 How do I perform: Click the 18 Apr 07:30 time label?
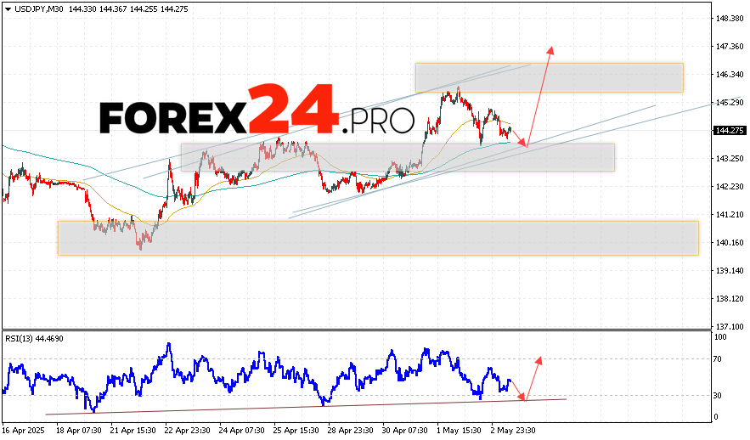pyautogui.click(x=79, y=431)
